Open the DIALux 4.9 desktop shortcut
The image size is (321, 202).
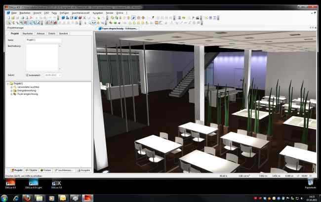[10, 184]
